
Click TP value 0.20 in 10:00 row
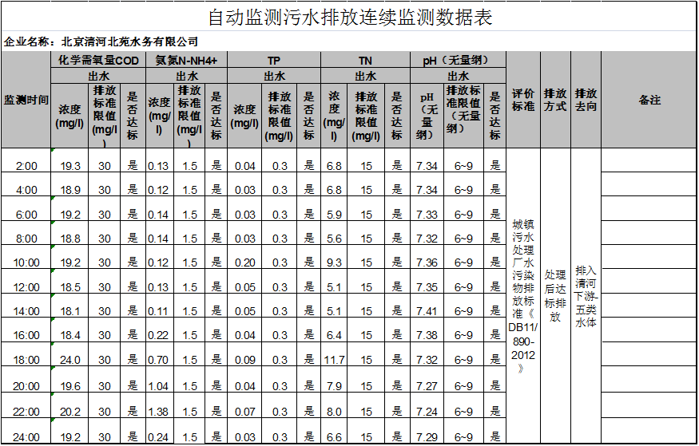tap(244, 257)
